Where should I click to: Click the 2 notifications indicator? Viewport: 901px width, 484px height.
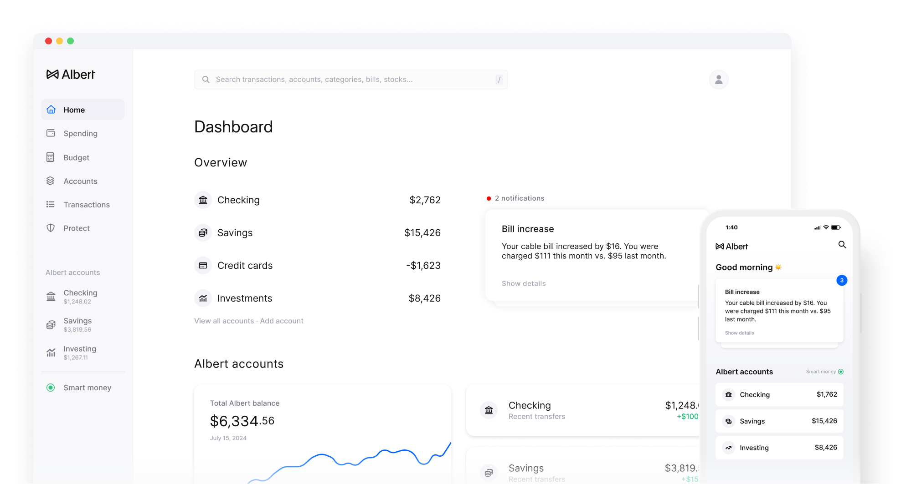(x=515, y=198)
